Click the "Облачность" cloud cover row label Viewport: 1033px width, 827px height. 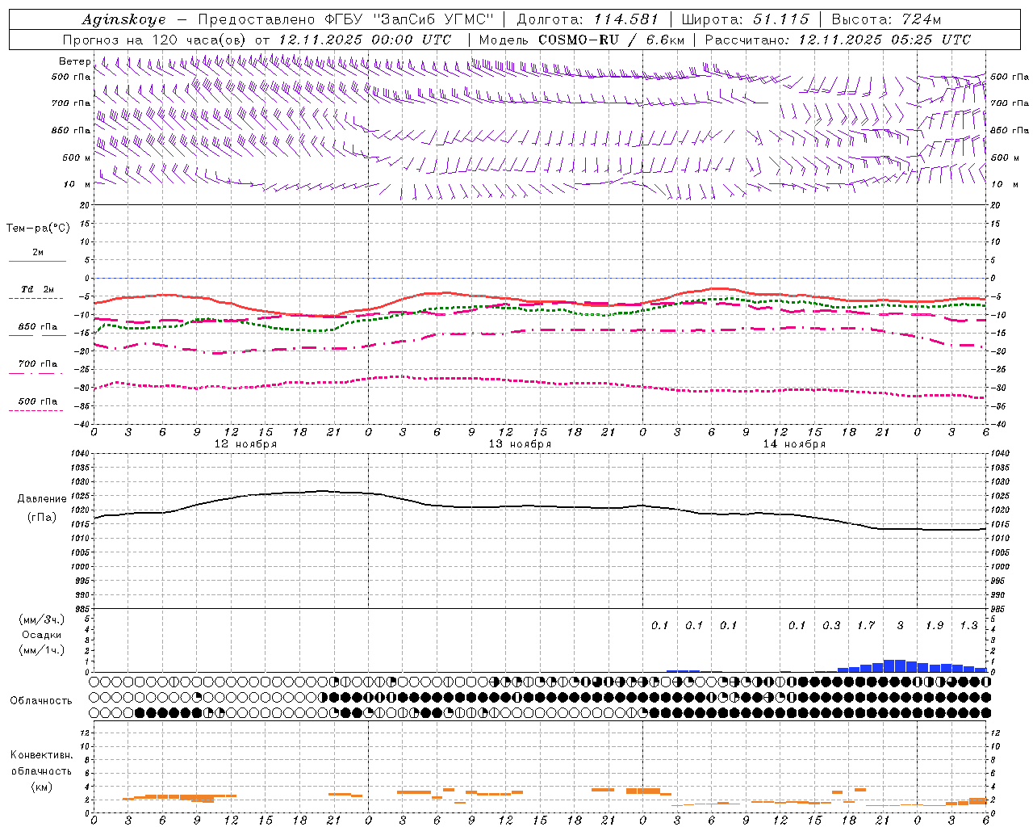[x=41, y=700]
